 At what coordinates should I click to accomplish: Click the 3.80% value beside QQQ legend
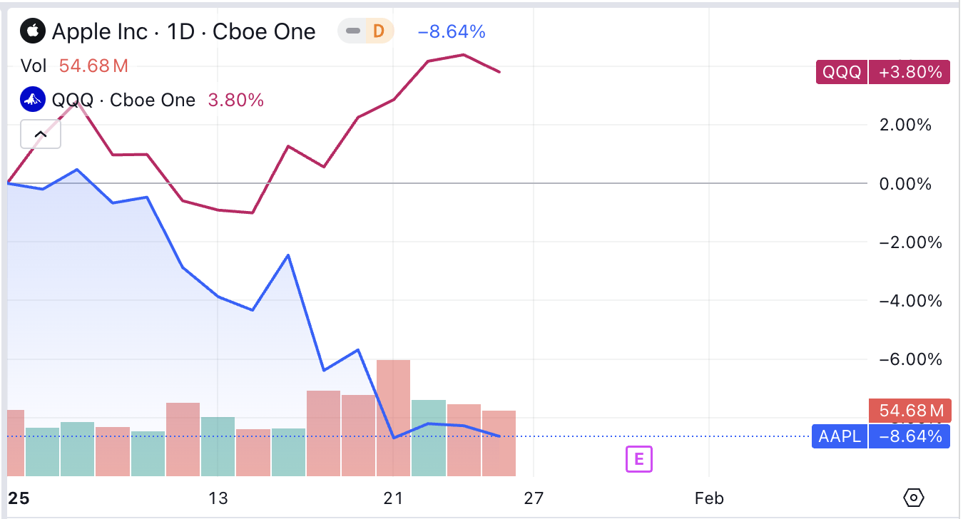[235, 100]
